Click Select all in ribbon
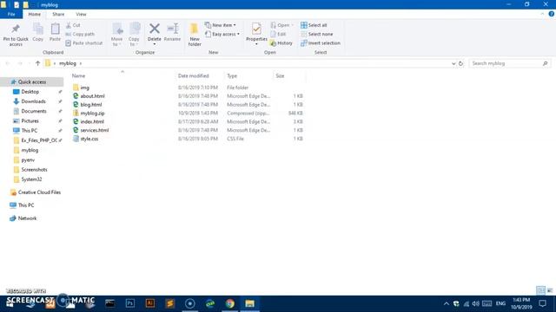Screen dimensions: 556x312 click(x=314, y=25)
